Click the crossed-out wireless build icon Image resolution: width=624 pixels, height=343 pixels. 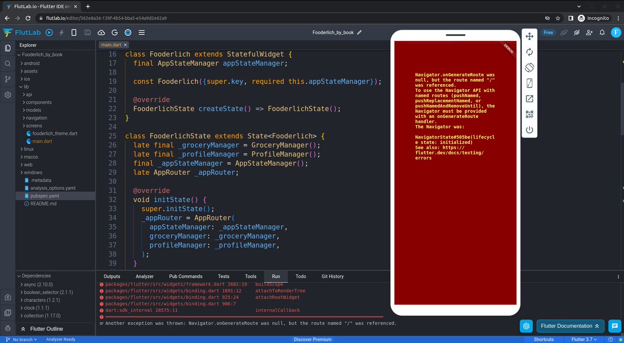point(576,32)
